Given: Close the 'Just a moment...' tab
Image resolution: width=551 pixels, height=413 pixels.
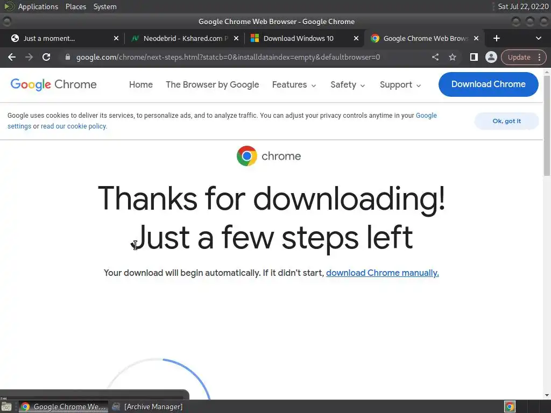Looking at the screenshot, I should click(116, 38).
